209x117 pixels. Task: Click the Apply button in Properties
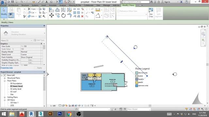pyautogui.click(x=39, y=68)
